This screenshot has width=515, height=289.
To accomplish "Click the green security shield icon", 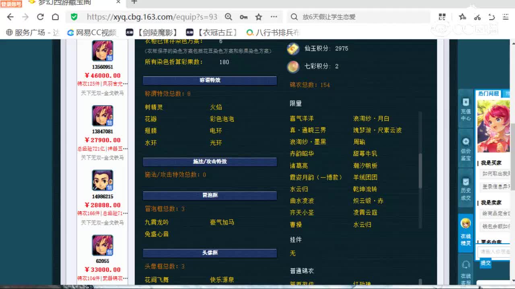I will 74,17.
